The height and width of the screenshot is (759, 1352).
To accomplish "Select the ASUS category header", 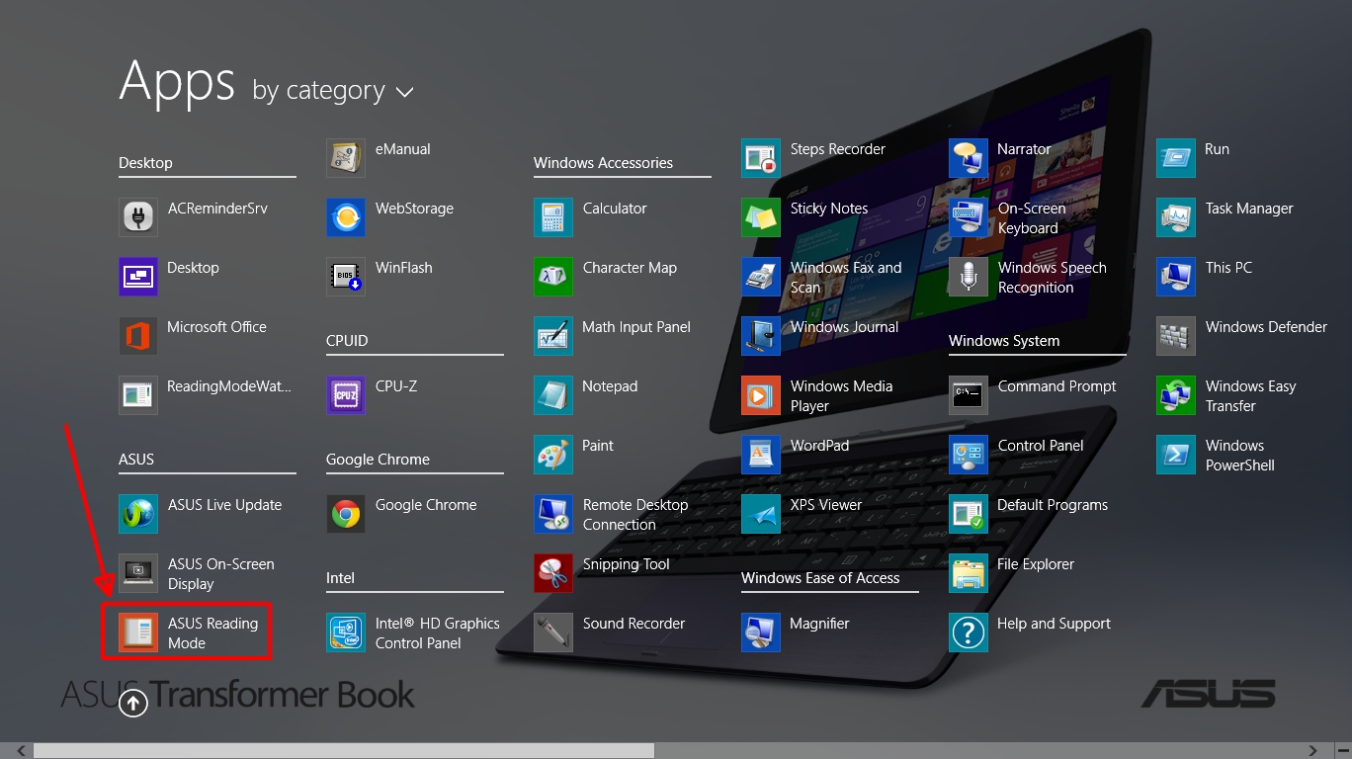I will click(x=136, y=460).
